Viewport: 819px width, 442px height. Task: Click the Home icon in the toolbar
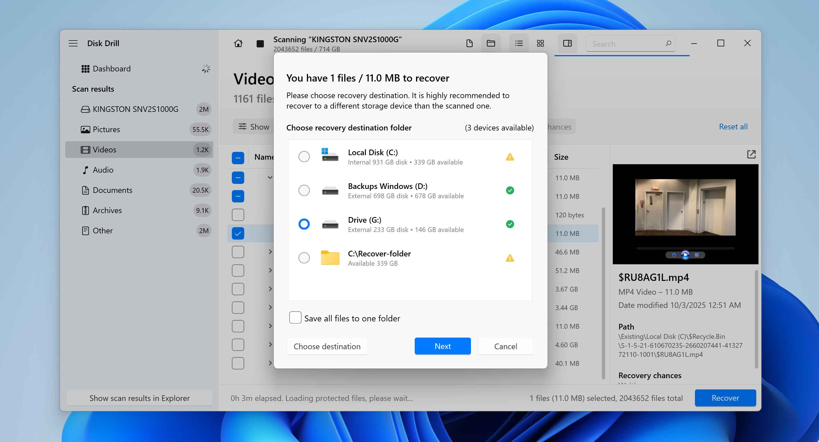[x=238, y=44]
